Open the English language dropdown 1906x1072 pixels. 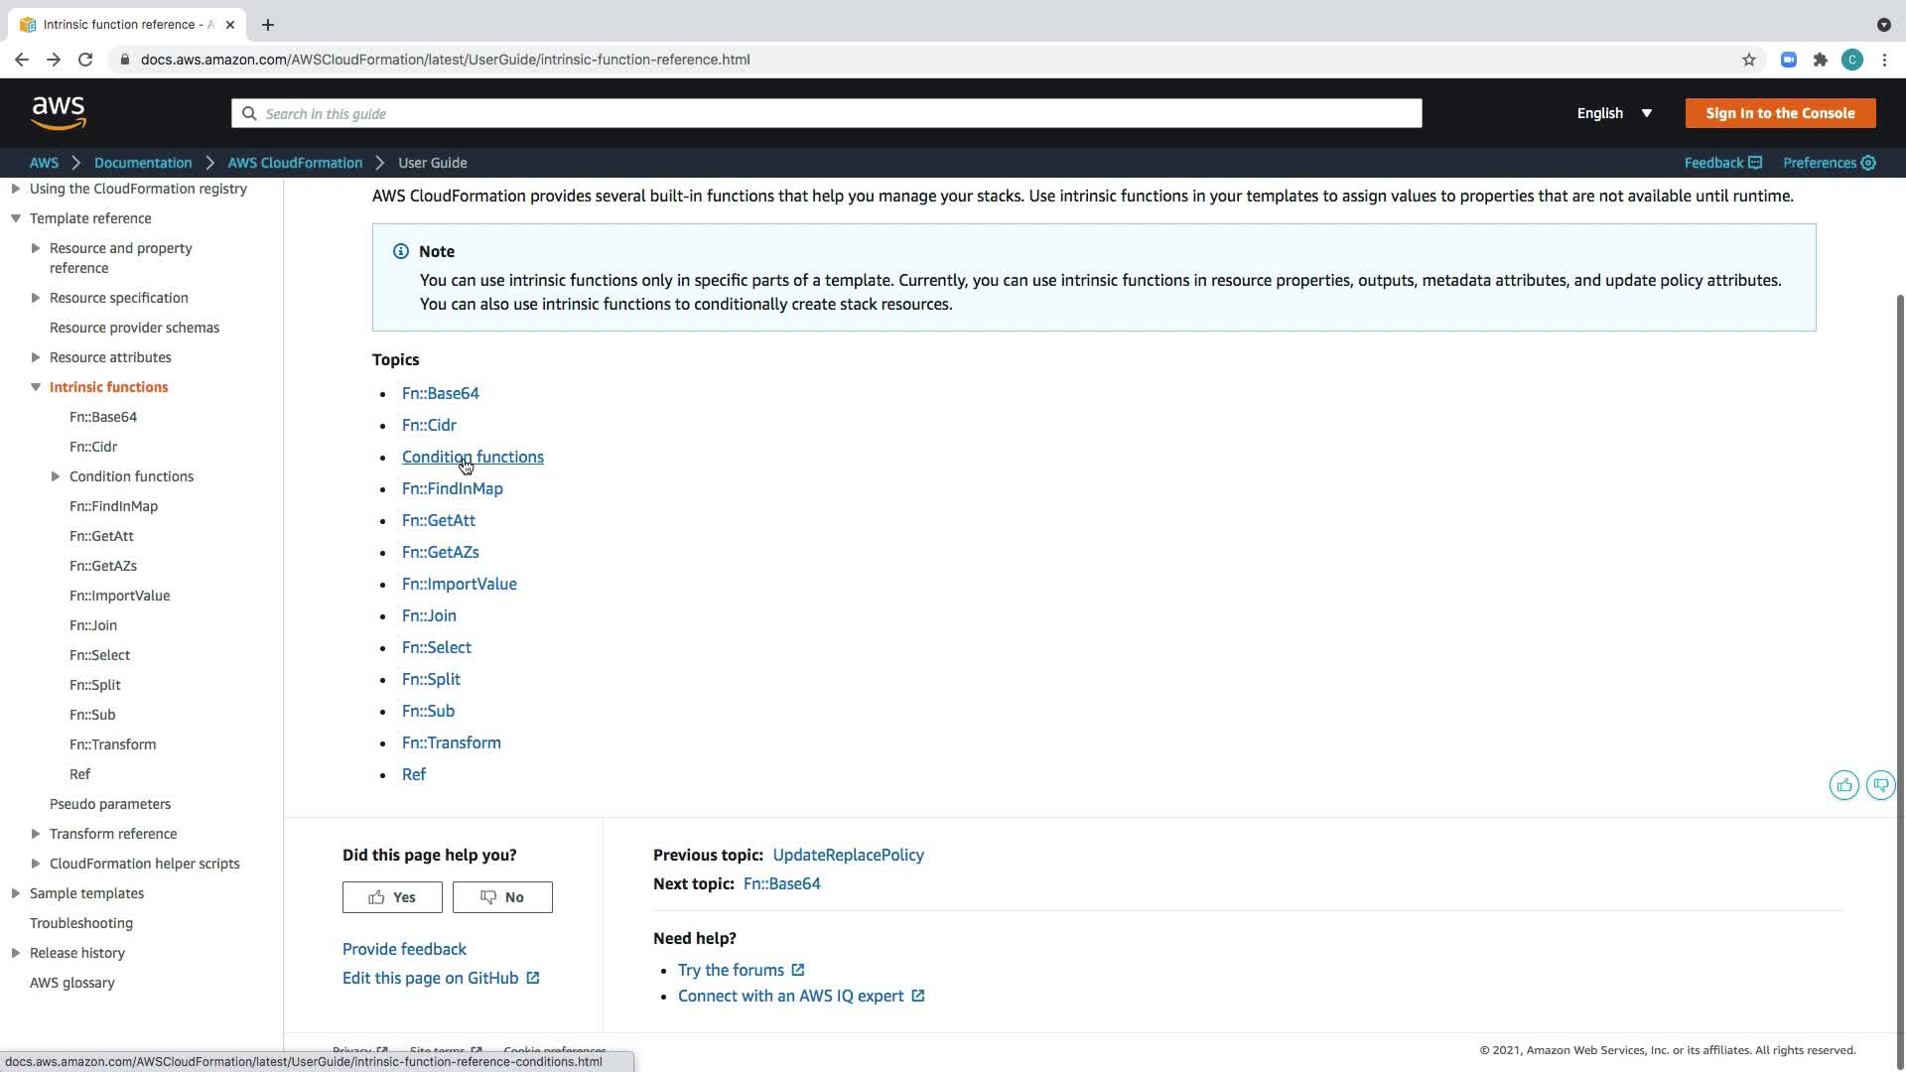click(x=1614, y=113)
